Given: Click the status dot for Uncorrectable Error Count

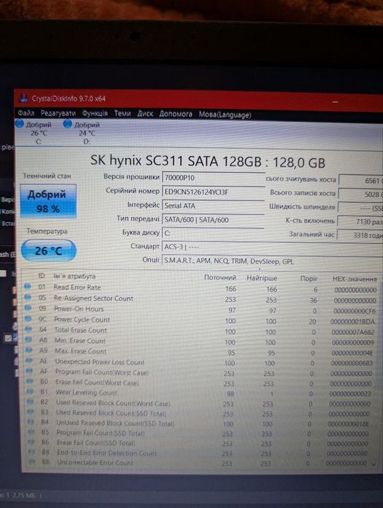Looking at the screenshot, I should (x=32, y=462).
